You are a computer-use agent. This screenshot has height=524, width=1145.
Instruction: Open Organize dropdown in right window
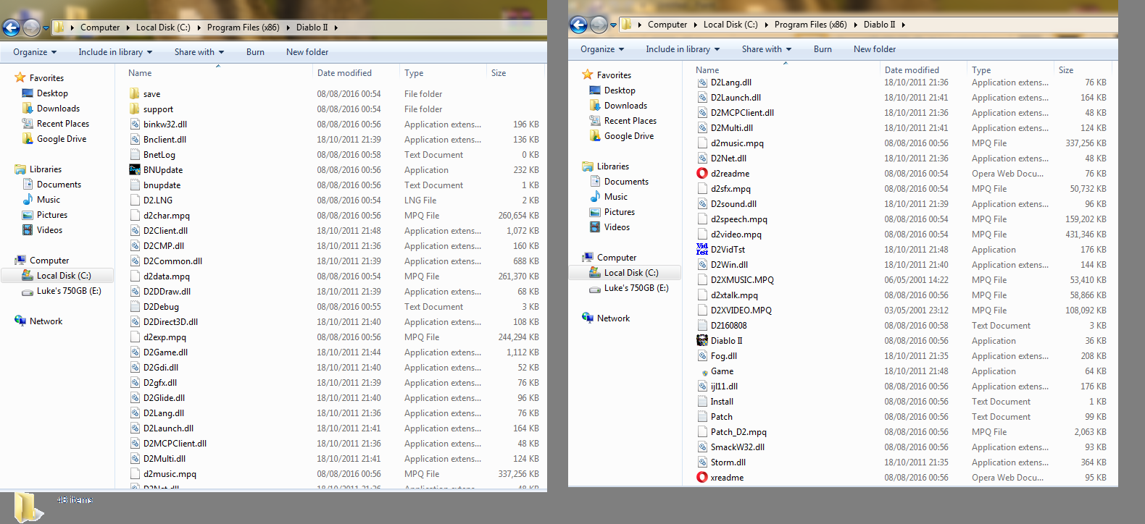[601, 49]
